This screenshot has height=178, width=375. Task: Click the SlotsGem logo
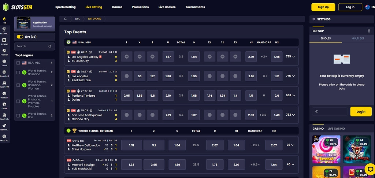18,7
